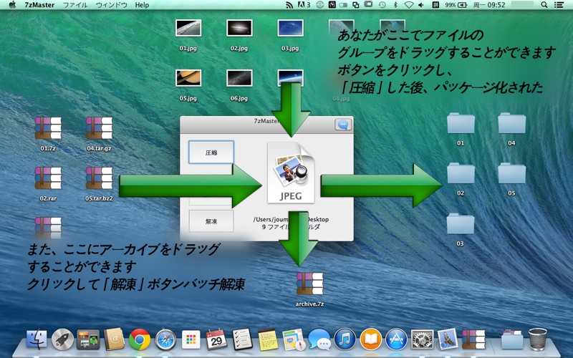Open the Apple menu

(12, 5)
